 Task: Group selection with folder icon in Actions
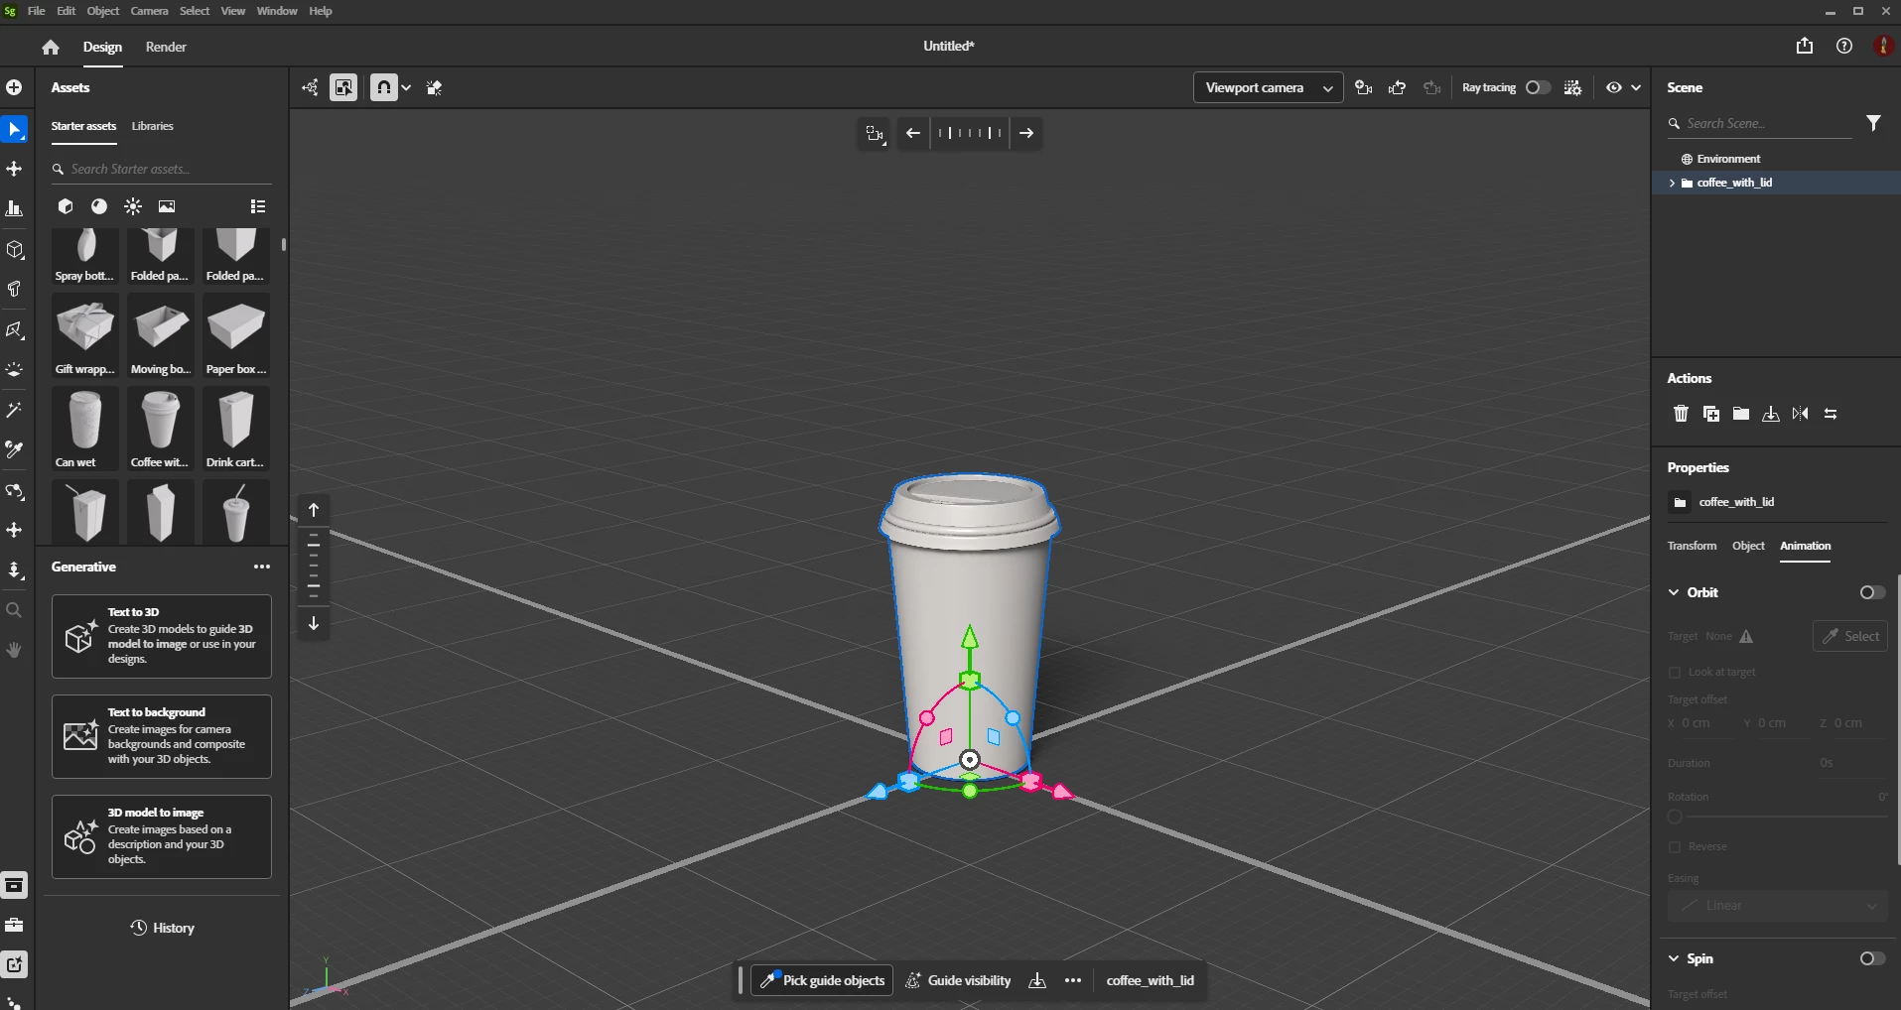1741,414
